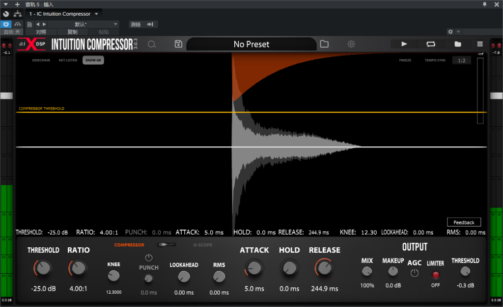Screen dimensions: 503x307
Task: Open the hamburger menu icon
Action: [x=480, y=44]
